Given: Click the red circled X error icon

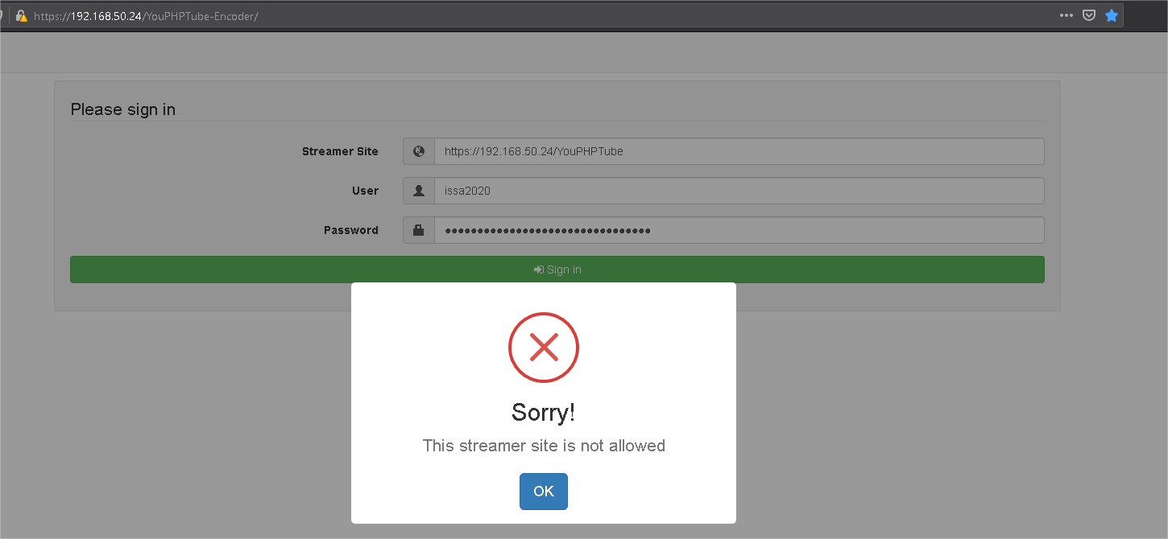Looking at the screenshot, I should [x=543, y=348].
